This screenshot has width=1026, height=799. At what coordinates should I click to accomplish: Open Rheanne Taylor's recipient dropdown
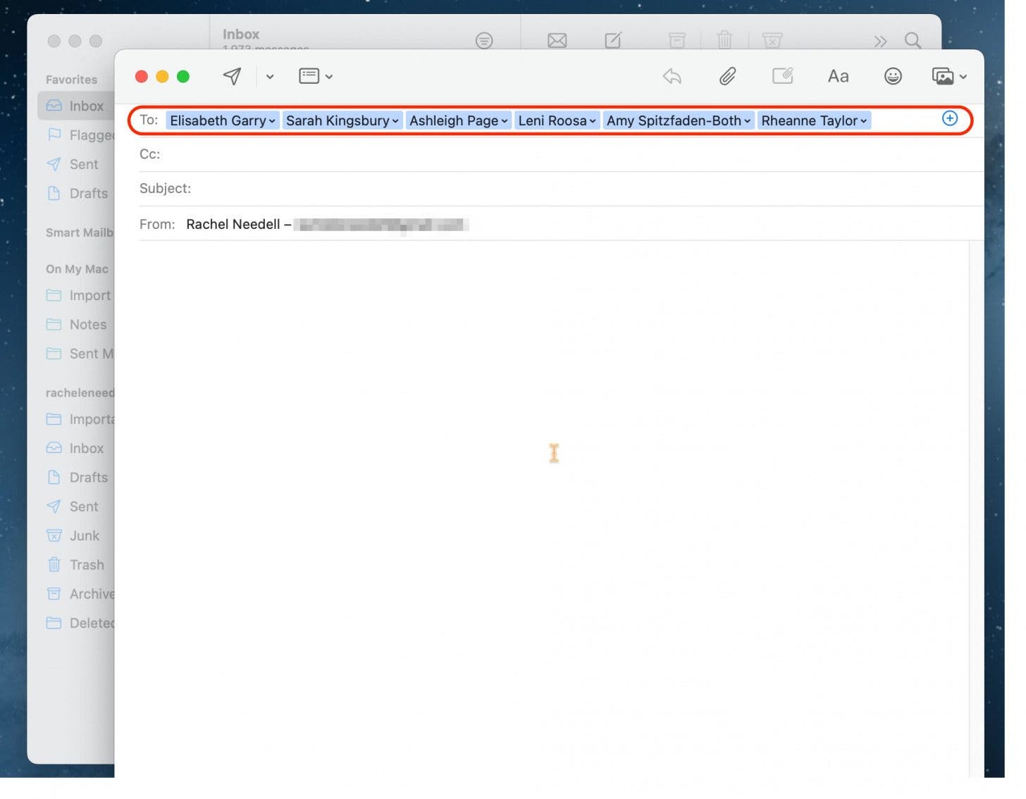click(865, 120)
